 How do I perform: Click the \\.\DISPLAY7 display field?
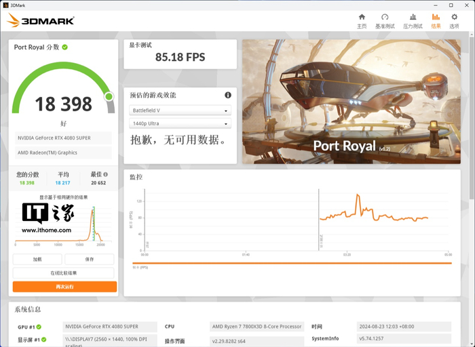pyautogui.click(x=110, y=341)
